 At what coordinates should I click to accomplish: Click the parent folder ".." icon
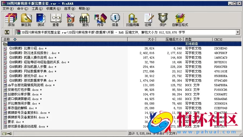click(5, 44)
